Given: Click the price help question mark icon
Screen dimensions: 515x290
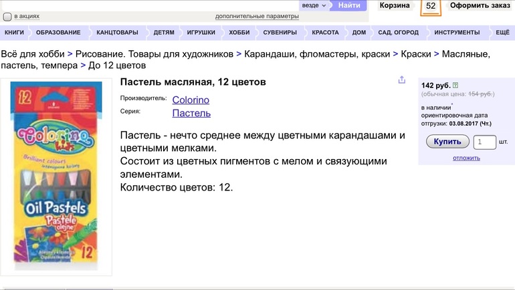Looking at the screenshot, I should 455,86.
